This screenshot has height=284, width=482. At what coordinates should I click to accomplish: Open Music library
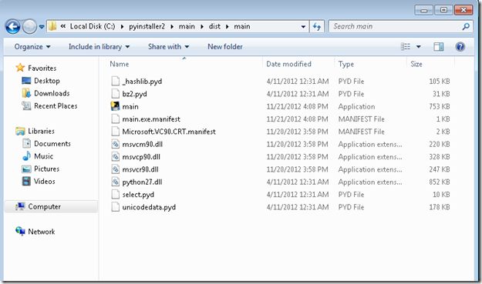(44, 156)
